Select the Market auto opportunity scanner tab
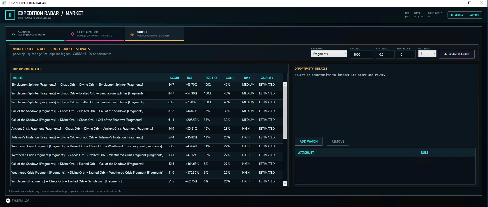Viewport: 488px width, 207px height. (154, 34)
